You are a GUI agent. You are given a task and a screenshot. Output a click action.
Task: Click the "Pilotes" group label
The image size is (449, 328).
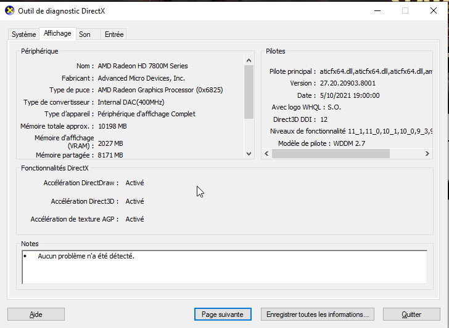pyautogui.click(x=276, y=51)
